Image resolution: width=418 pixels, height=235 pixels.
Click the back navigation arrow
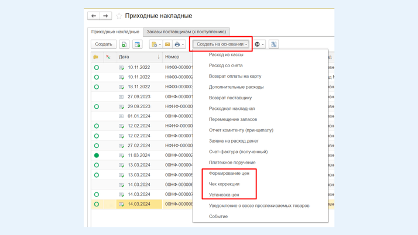tap(94, 16)
